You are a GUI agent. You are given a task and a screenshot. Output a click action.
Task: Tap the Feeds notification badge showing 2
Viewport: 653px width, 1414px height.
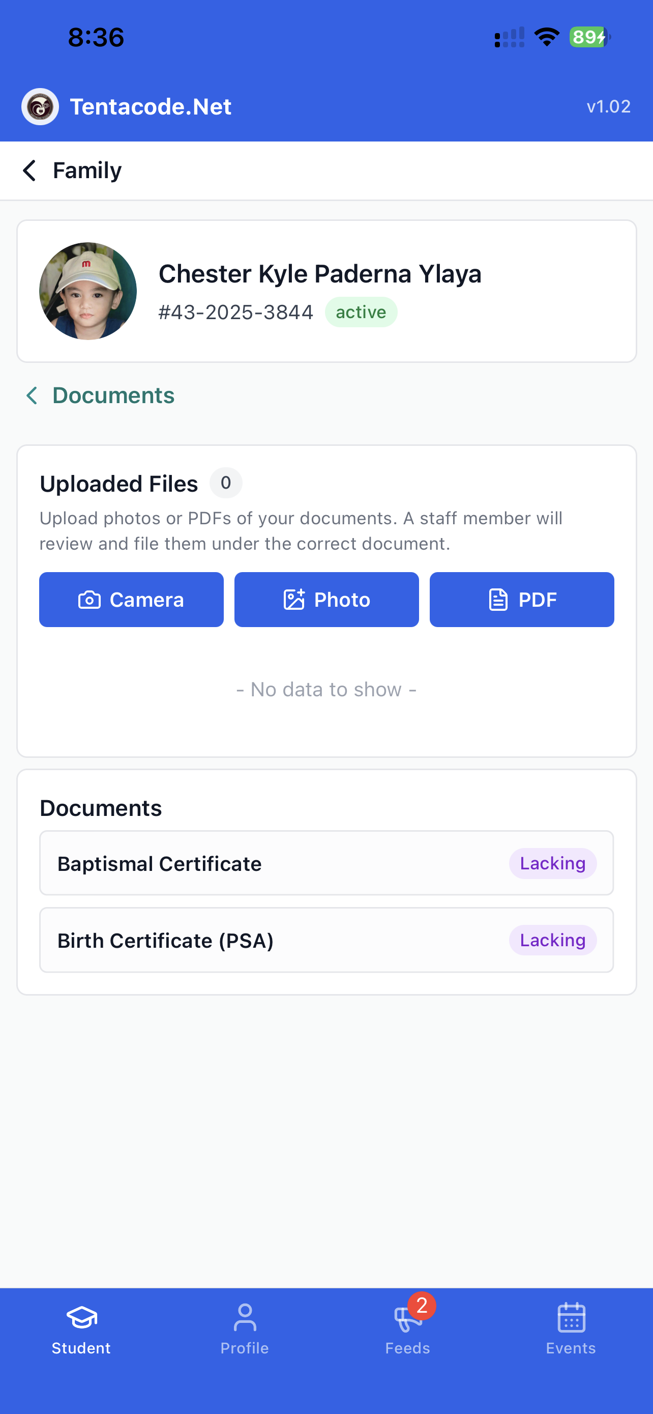pyautogui.click(x=422, y=1305)
